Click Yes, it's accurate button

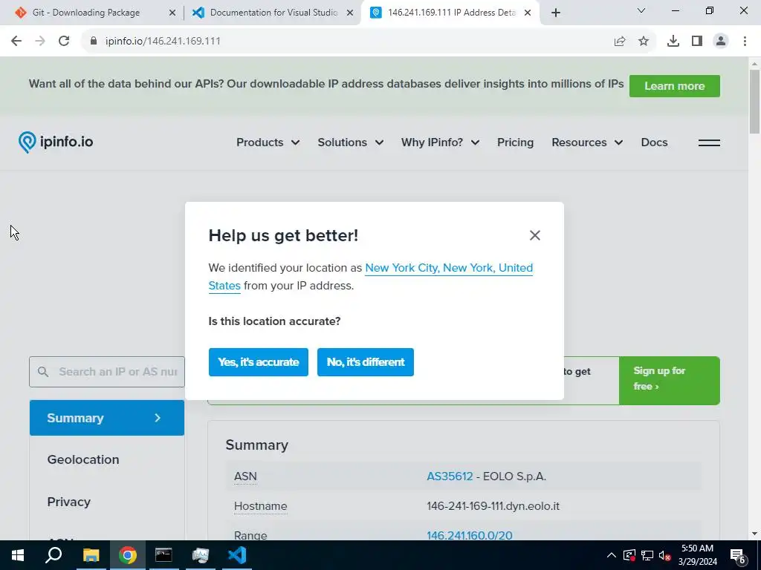(x=258, y=362)
